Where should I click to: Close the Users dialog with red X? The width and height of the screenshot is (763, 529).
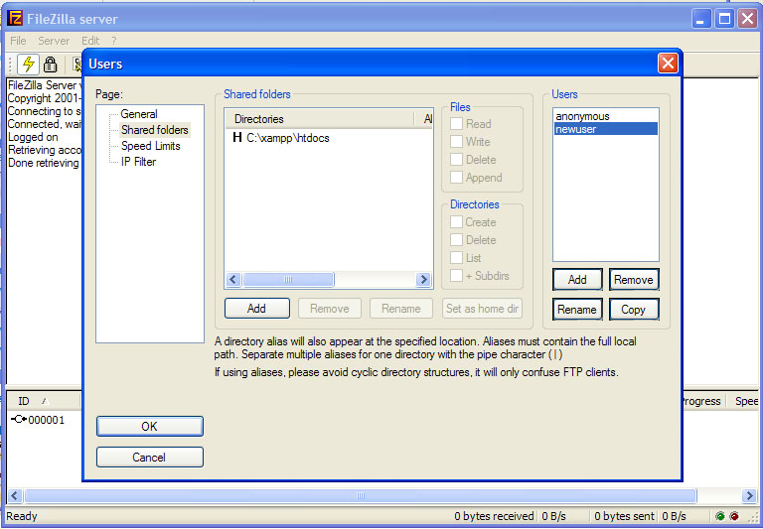(668, 64)
